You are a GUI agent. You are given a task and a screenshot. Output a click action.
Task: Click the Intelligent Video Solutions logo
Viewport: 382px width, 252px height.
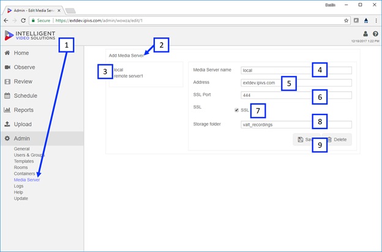(30, 35)
